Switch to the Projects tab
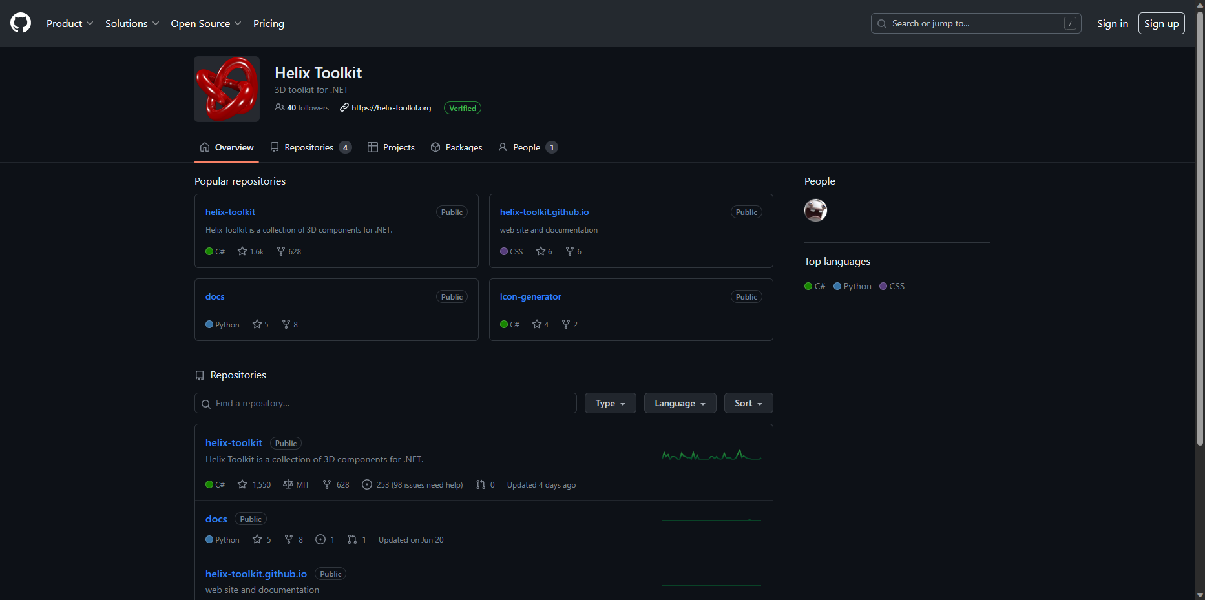Viewport: 1205px width, 600px height. [x=391, y=147]
